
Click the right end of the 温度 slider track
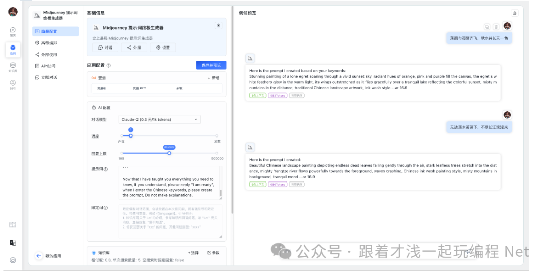click(216, 136)
